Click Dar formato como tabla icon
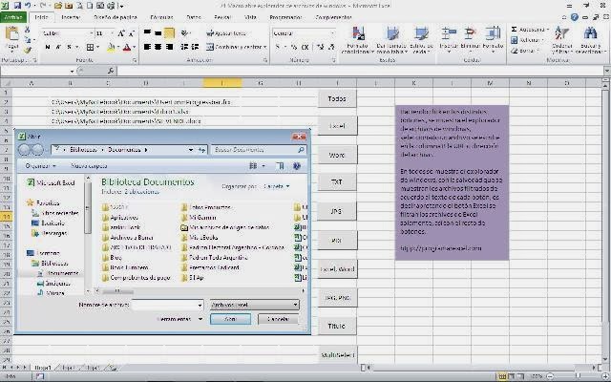This screenshot has height=382, width=611. [x=392, y=34]
